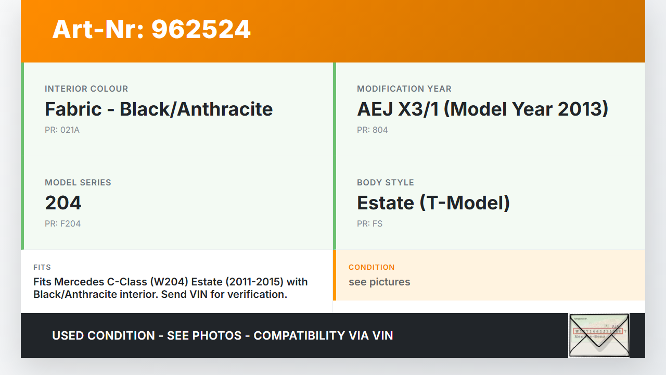Viewport: 666px width, 375px height.
Task: Click the Body Style label
Action: pyautogui.click(x=385, y=183)
